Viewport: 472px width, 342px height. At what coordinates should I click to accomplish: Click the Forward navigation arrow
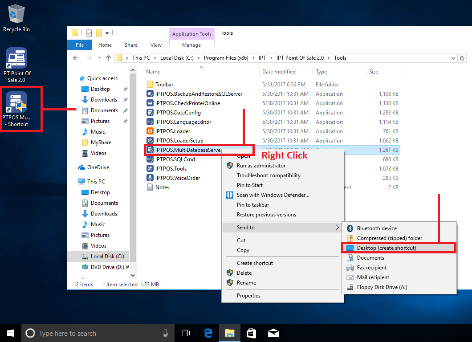[89, 58]
